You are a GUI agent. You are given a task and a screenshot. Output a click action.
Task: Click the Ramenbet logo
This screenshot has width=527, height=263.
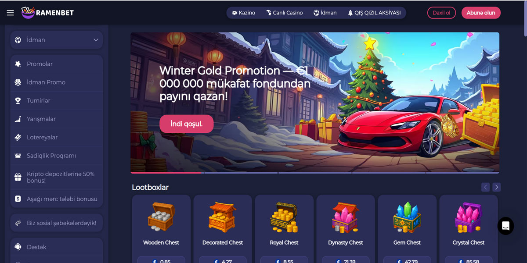tap(47, 13)
